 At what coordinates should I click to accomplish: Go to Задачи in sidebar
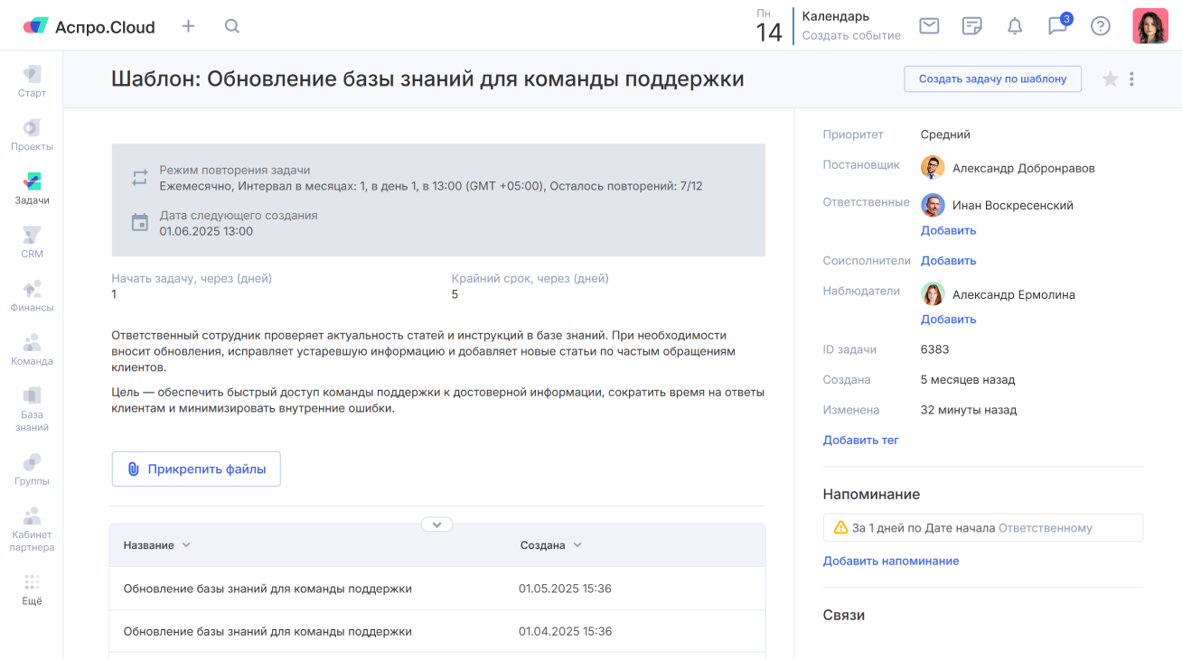32,189
